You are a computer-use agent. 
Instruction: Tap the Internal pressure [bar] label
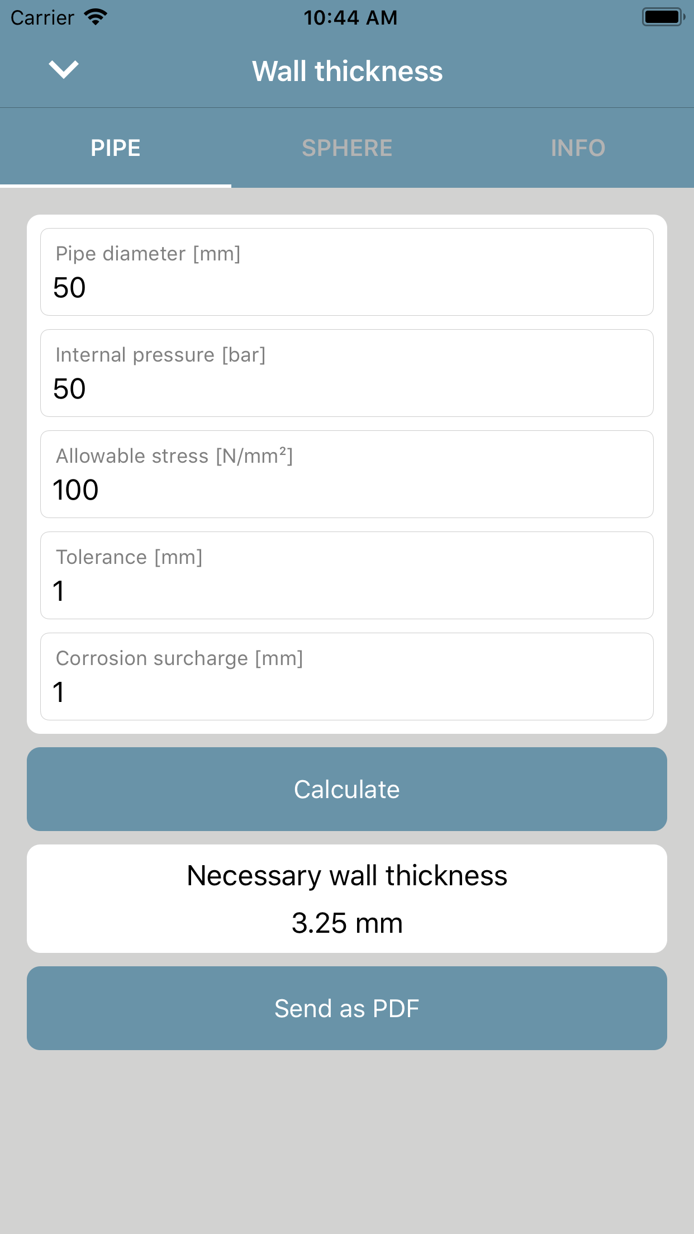tap(161, 355)
